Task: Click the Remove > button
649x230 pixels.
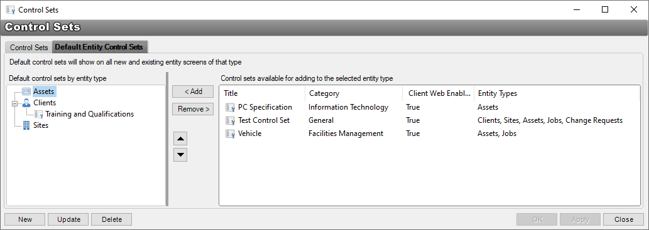Action: pos(194,109)
